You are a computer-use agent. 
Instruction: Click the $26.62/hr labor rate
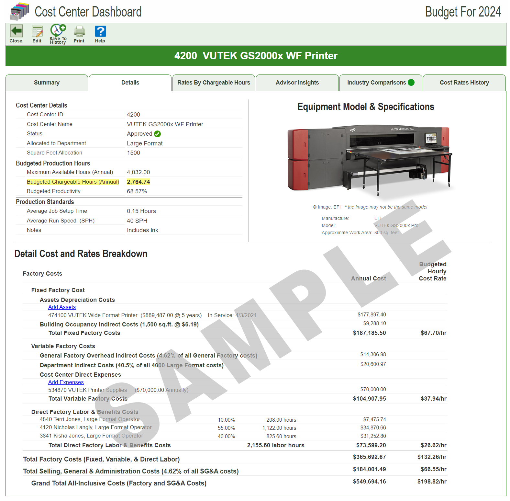433,445
